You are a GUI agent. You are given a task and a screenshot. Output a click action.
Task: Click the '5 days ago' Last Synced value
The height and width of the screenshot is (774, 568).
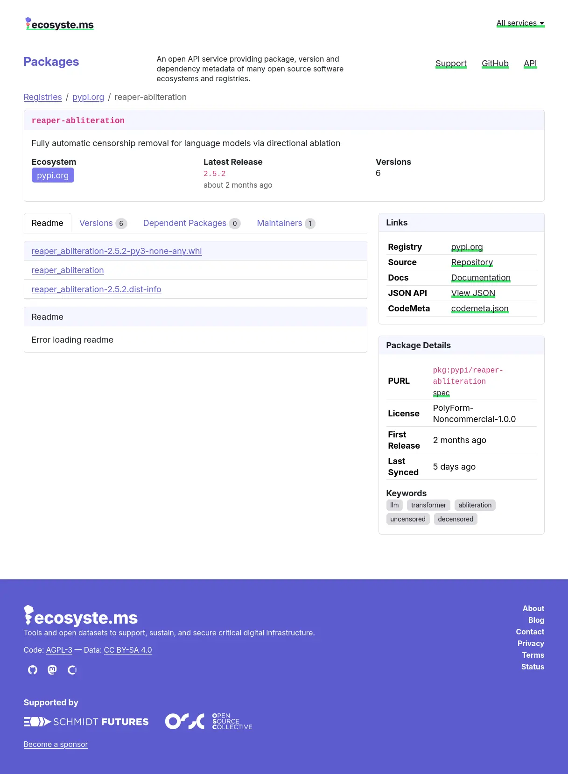[454, 467]
